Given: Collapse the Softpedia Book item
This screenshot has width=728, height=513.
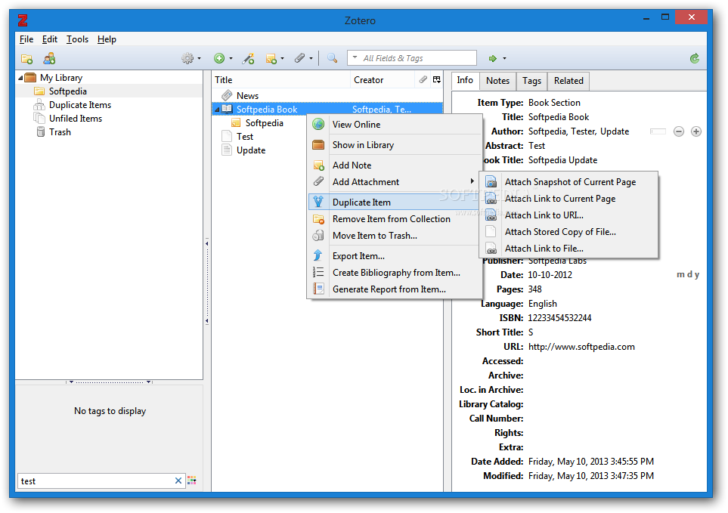Looking at the screenshot, I should coord(217,110).
